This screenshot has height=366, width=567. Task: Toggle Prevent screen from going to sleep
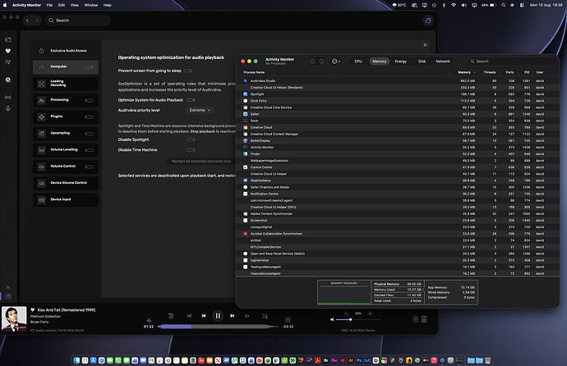pos(187,71)
